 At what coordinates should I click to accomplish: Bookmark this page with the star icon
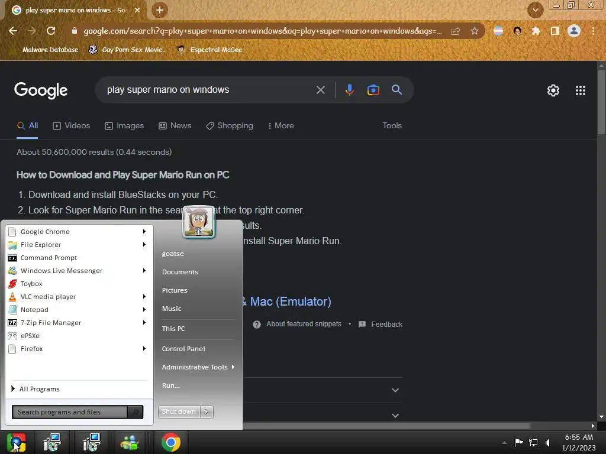point(475,31)
